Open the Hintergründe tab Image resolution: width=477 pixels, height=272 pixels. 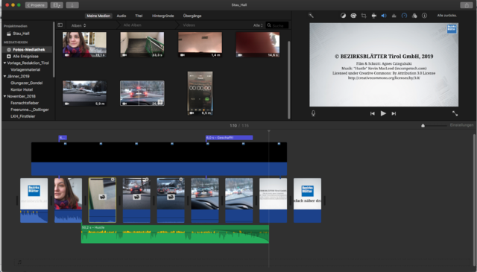coord(163,16)
